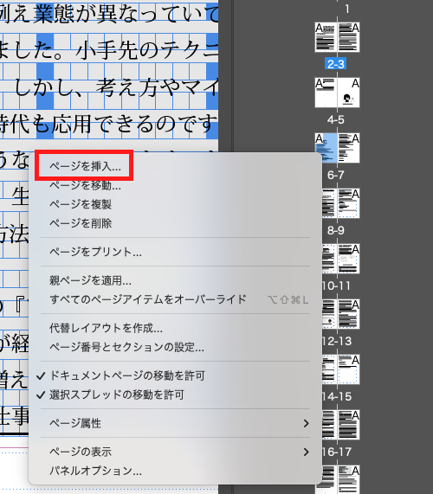Click the 10-11 page number label
Image resolution: width=433 pixels, height=494 pixels.
(x=336, y=285)
